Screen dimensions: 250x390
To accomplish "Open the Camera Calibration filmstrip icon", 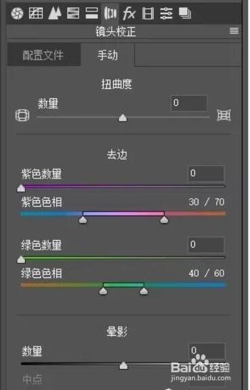I will click(148, 13).
